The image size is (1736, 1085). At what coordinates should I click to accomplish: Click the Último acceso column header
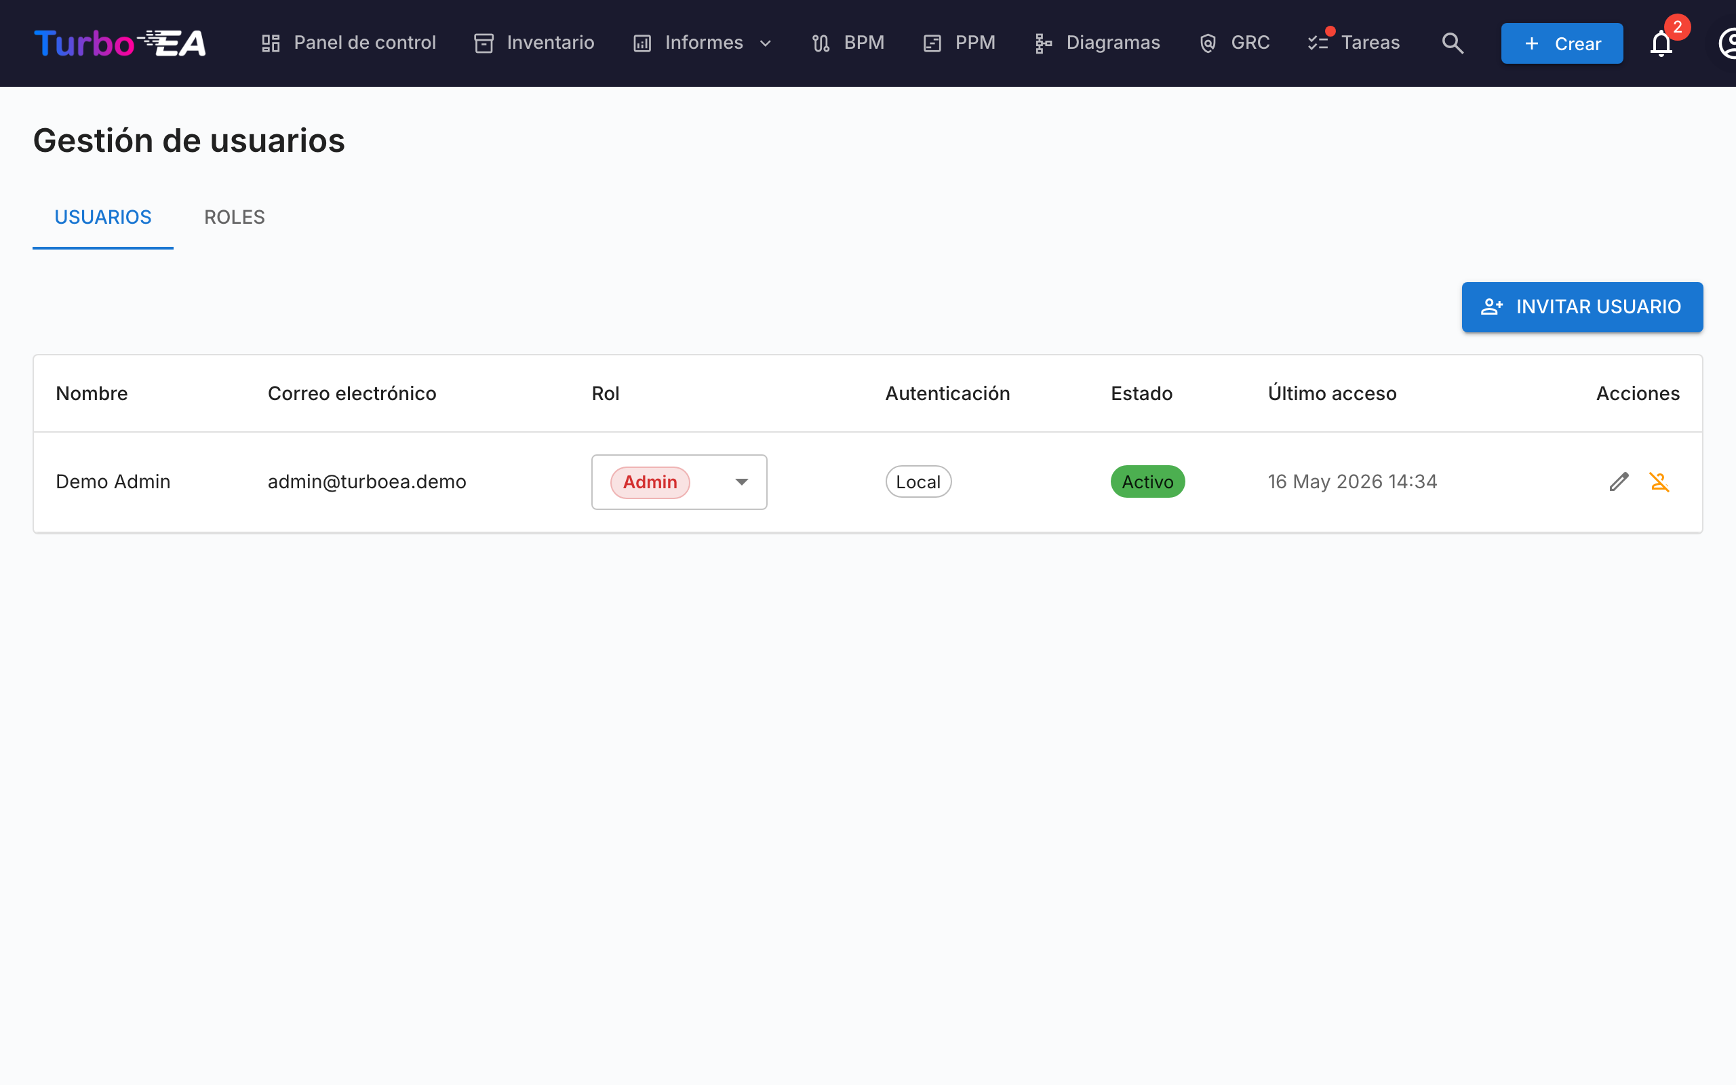pos(1332,393)
